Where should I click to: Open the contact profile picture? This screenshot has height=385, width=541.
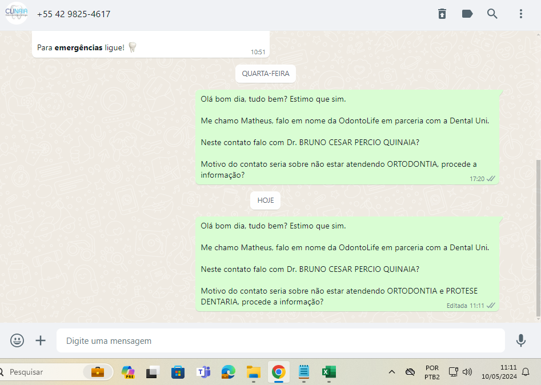tap(16, 14)
